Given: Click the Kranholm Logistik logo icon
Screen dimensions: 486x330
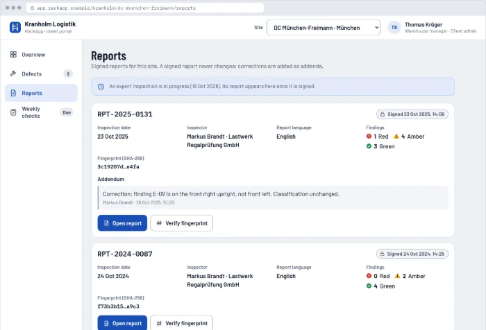Looking at the screenshot, I should coord(15,27).
